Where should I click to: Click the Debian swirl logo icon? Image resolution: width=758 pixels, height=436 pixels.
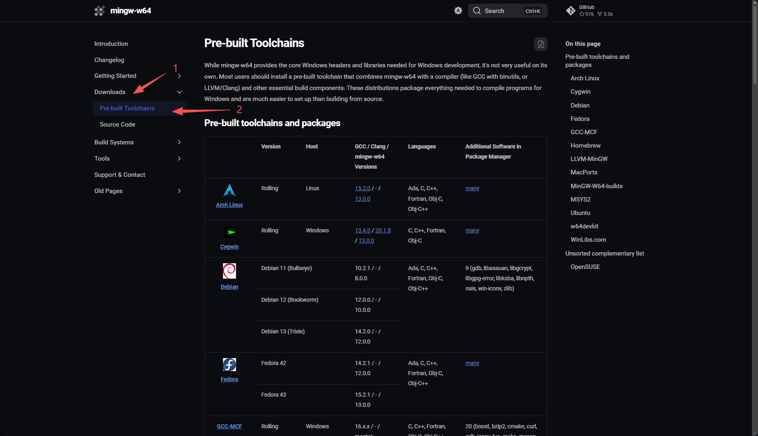coord(230,271)
